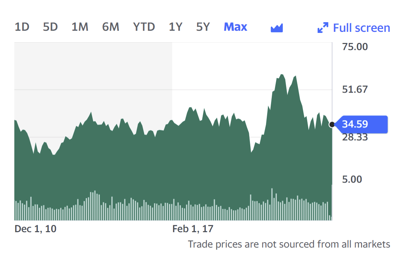The width and height of the screenshot is (410, 254).
Task: Click the 5.00 price axis label
Action: tap(352, 180)
